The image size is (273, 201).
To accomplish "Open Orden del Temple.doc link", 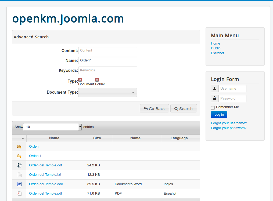I will tap(46, 184).
